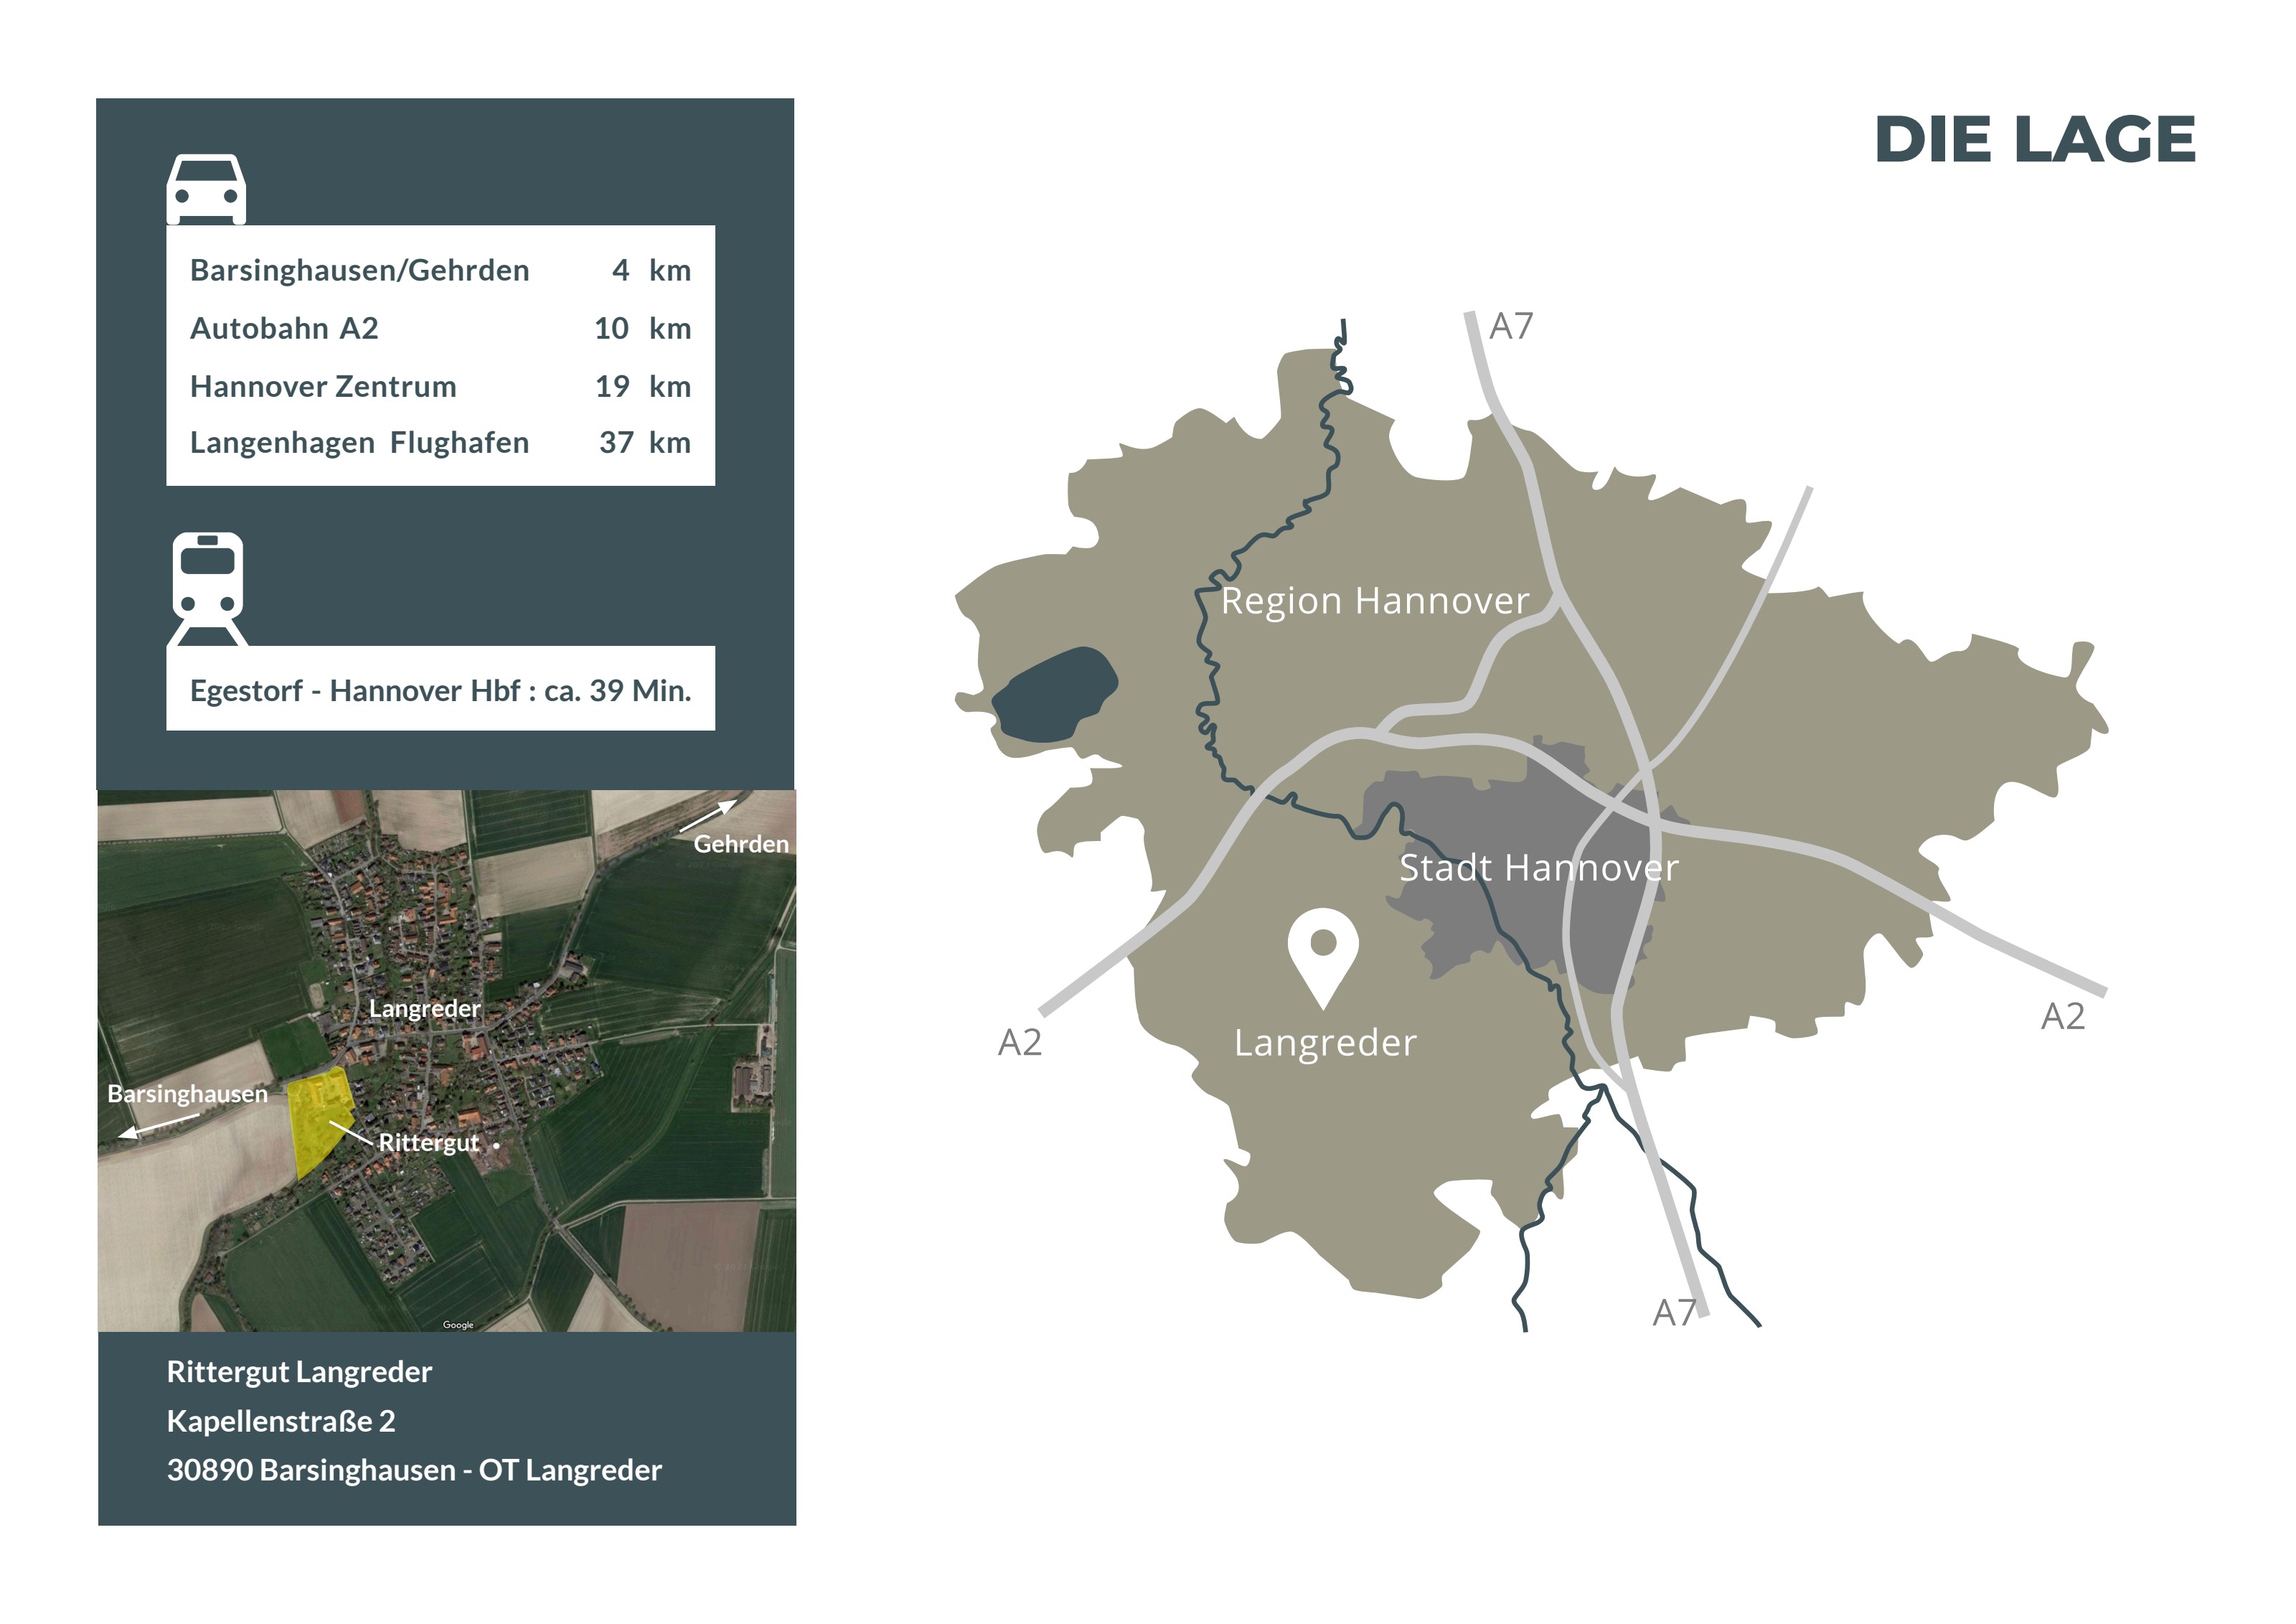This screenshot has height=1624, width=2296.
Task: Open the aerial satellite photo of Langreder
Action: point(447,1060)
